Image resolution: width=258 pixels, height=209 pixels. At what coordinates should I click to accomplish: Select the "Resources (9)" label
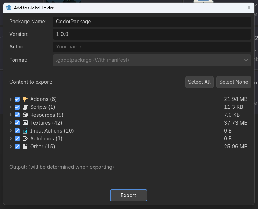pyautogui.click(x=47, y=115)
